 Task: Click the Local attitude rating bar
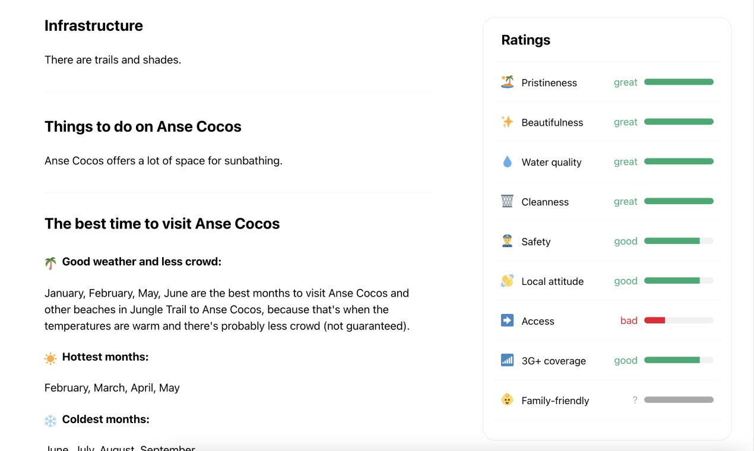point(679,281)
